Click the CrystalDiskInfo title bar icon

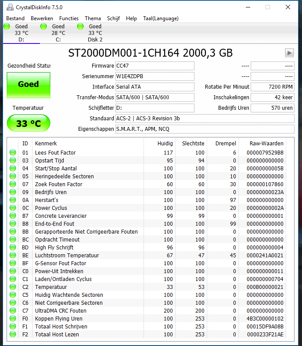click(10, 7)
